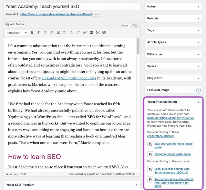Expand the Difficulties panel
Screen dimensions: 206x190
pyautogui.click(x=198, y=54)
